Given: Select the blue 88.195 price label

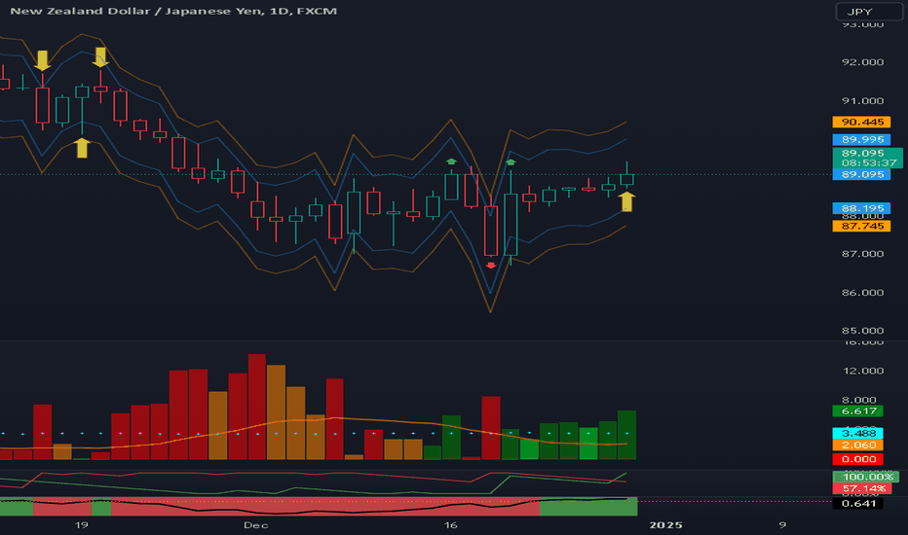Looking at the screenshot, I should click(x=861, y=208).
